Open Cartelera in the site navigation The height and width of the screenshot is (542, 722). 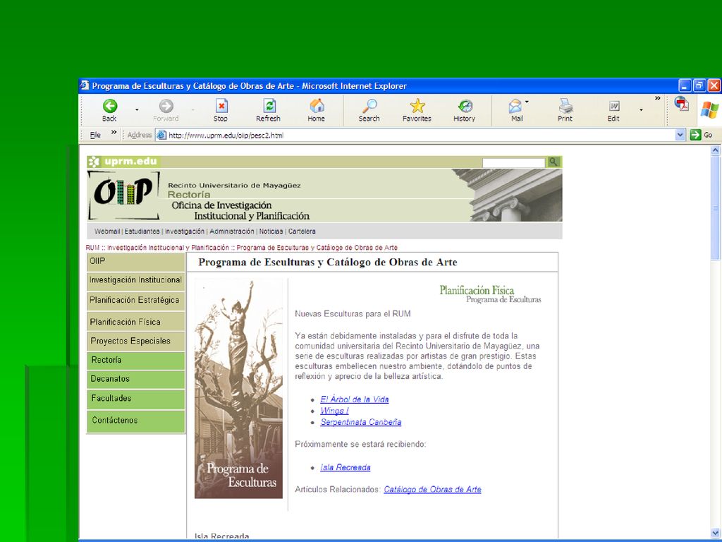pyautogui.click(x=302, y=231)
